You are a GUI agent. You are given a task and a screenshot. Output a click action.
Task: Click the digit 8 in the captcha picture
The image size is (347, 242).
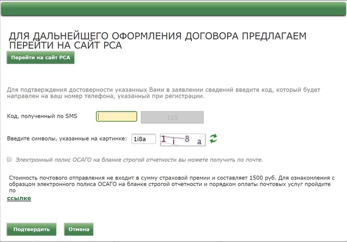pyautogui.click(x=187, y=139)
